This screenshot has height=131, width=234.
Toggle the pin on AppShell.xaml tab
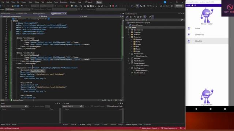pyautogui.click(x=63, y=14)
